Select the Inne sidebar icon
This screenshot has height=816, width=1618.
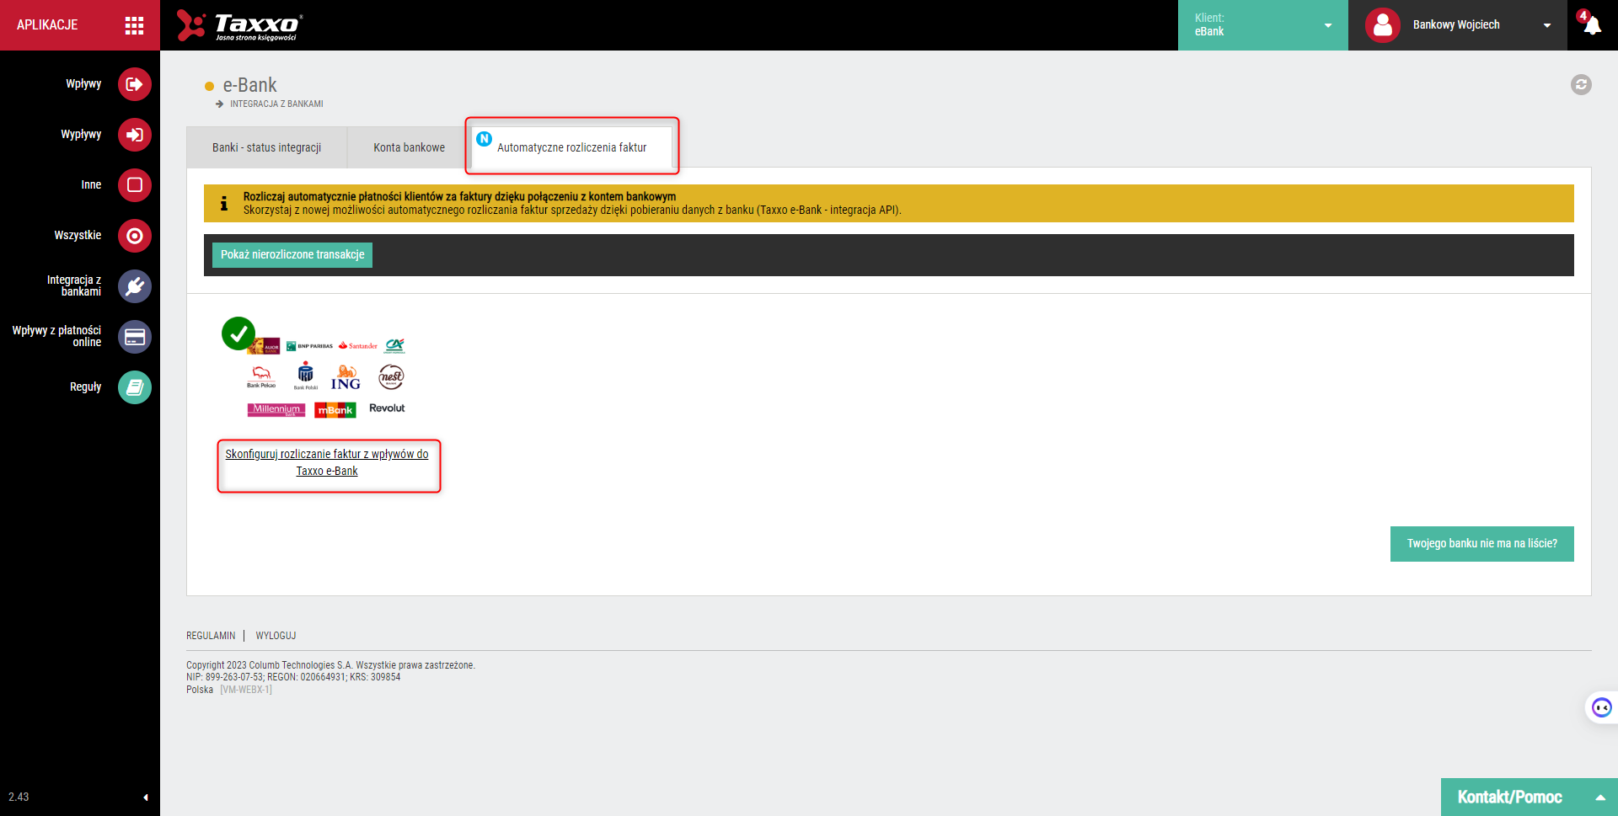point(134,185)
